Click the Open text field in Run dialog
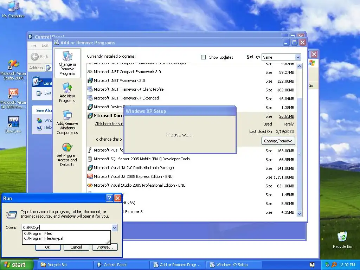Screen dimensions: 360x270 coord(67,227)
